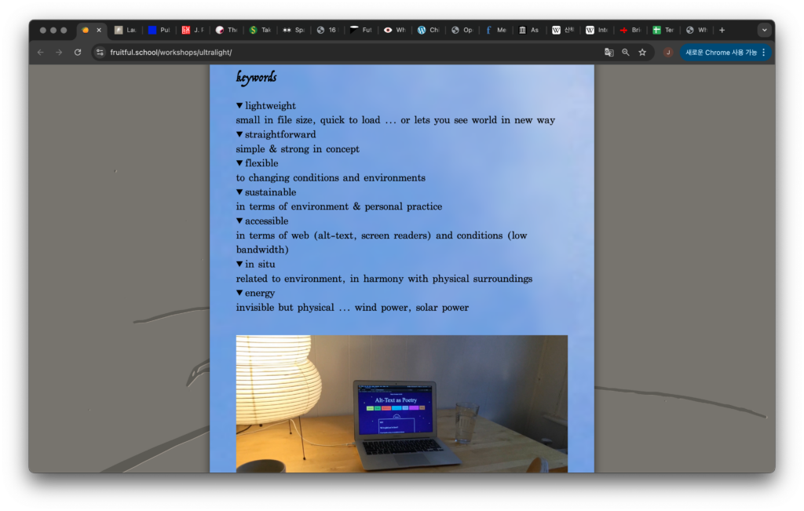This screenshot has width=804, height=511.
Task: Open the site information icon beside the URL
Action: point(100,53)
